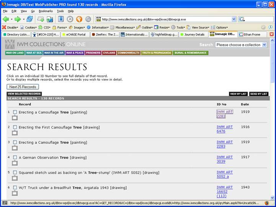Open the Bookmarks menu
276x207 pixels.
pos(46,11)
